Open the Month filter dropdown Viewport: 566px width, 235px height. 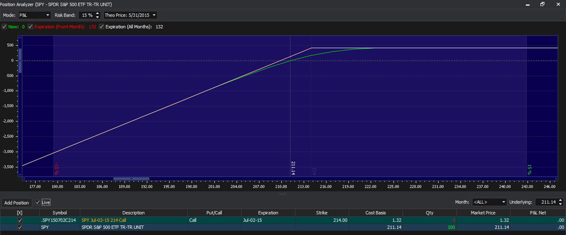click(x=489, y=202)
